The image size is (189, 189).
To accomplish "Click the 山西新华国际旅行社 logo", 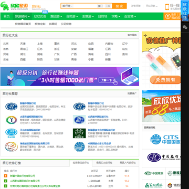I will (x=79, y=120).
